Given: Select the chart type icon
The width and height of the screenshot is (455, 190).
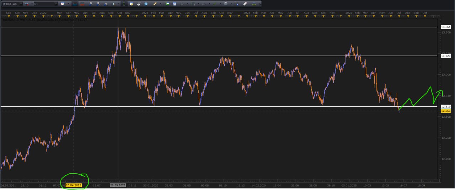Looking at the screenshot, I should (x=63, y=4).
